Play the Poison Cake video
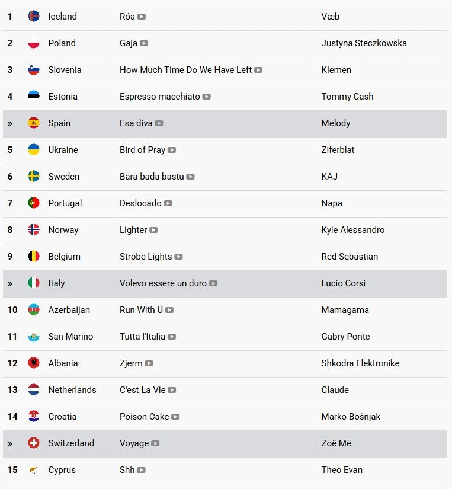This screenshot has height=489, width=452. coord(175,417)
